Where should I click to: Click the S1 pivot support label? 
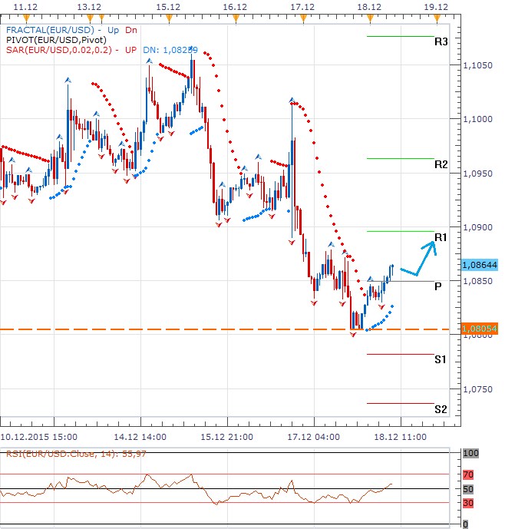click(x=441, y=359)
